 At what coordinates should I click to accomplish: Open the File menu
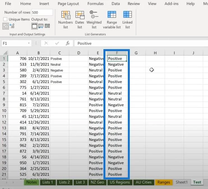click(x=8, y=4)
